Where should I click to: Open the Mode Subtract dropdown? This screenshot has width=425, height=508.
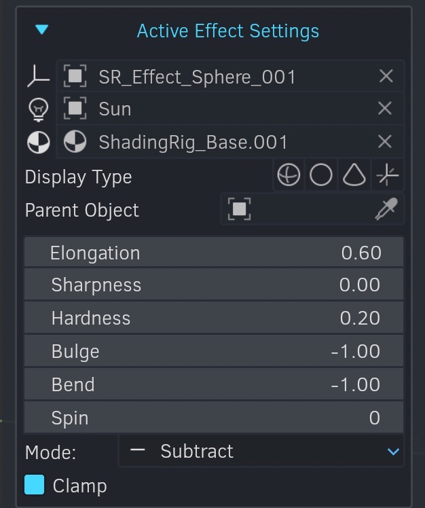pos(261,451)
